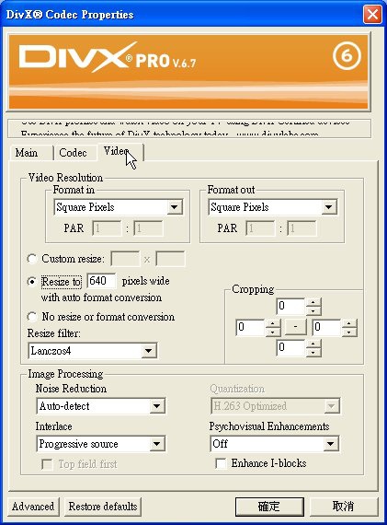
Task: Open the Noise Reduction dropdown
Action: [100, 406]
